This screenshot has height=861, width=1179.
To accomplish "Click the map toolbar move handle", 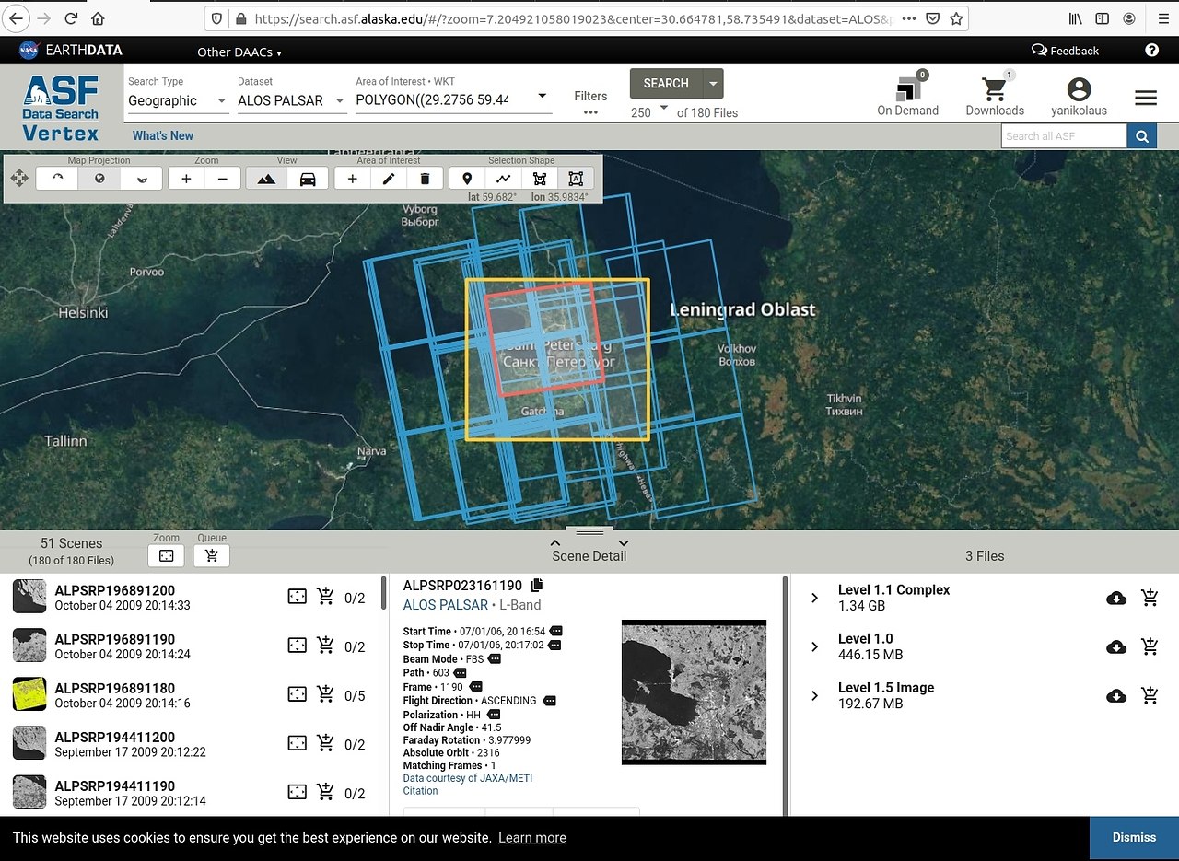I will pyautogui.click(x=19, y=179).
